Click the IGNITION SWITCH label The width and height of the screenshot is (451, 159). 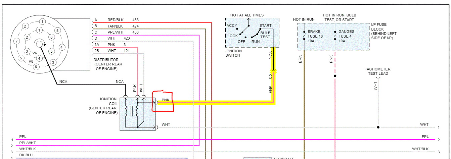[233, 53]
